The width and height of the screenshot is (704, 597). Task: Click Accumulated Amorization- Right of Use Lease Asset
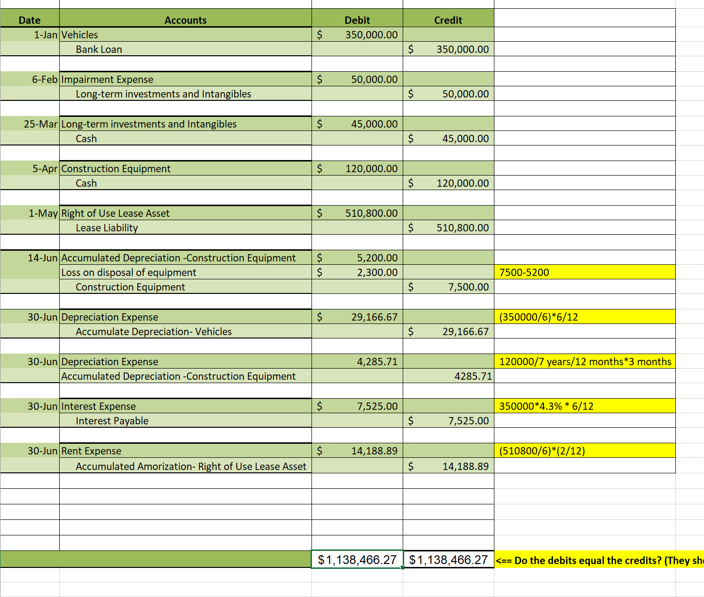click(x=185, y=466)
